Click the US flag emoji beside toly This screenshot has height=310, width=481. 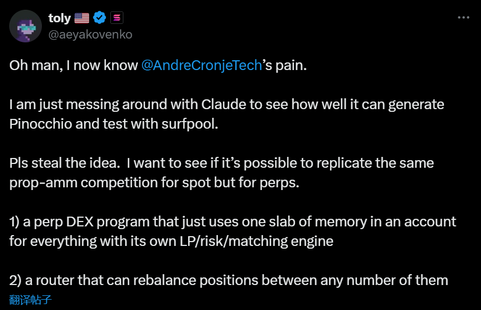[x=82, y=18]
